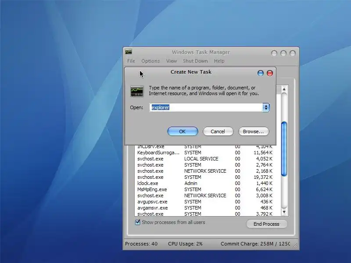
Task: Click the scroll down arrow of the process list
Action: (284, 212)
